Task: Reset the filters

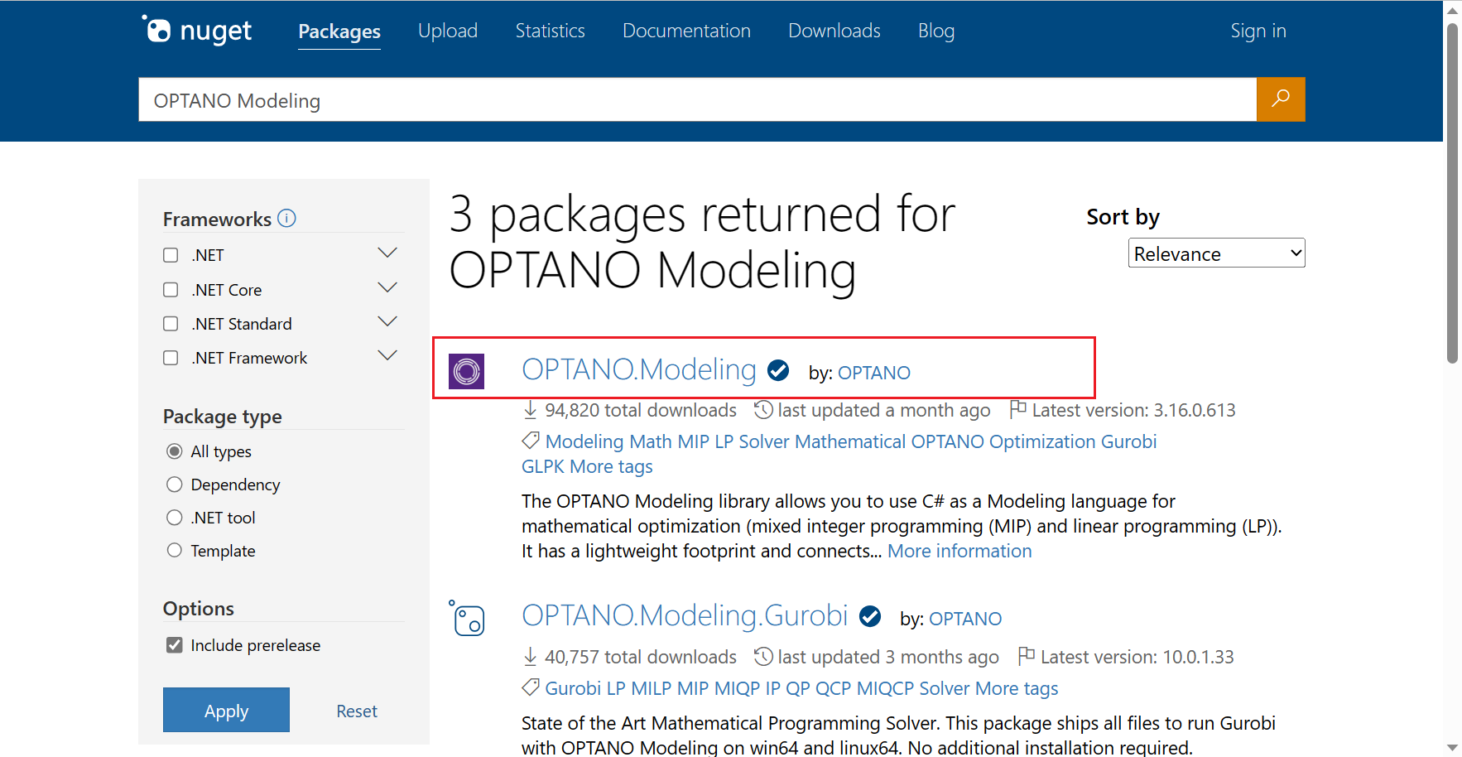Action: (x=357, y=711)
